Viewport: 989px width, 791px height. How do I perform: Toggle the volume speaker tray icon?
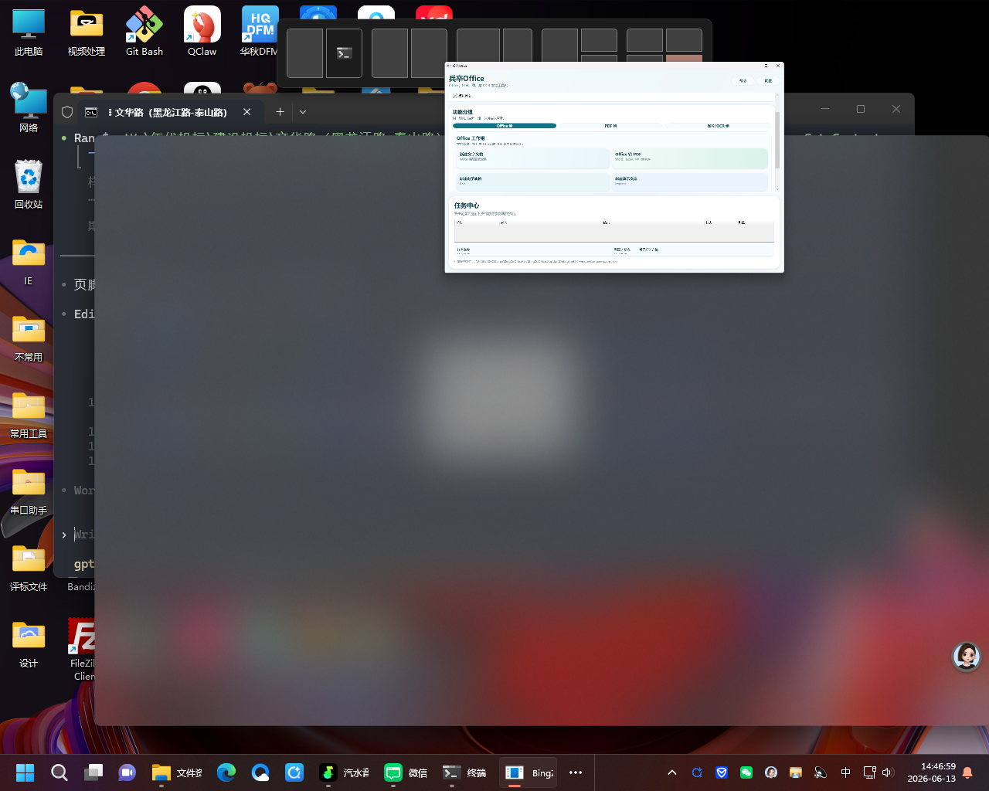[x=887, y=772]
